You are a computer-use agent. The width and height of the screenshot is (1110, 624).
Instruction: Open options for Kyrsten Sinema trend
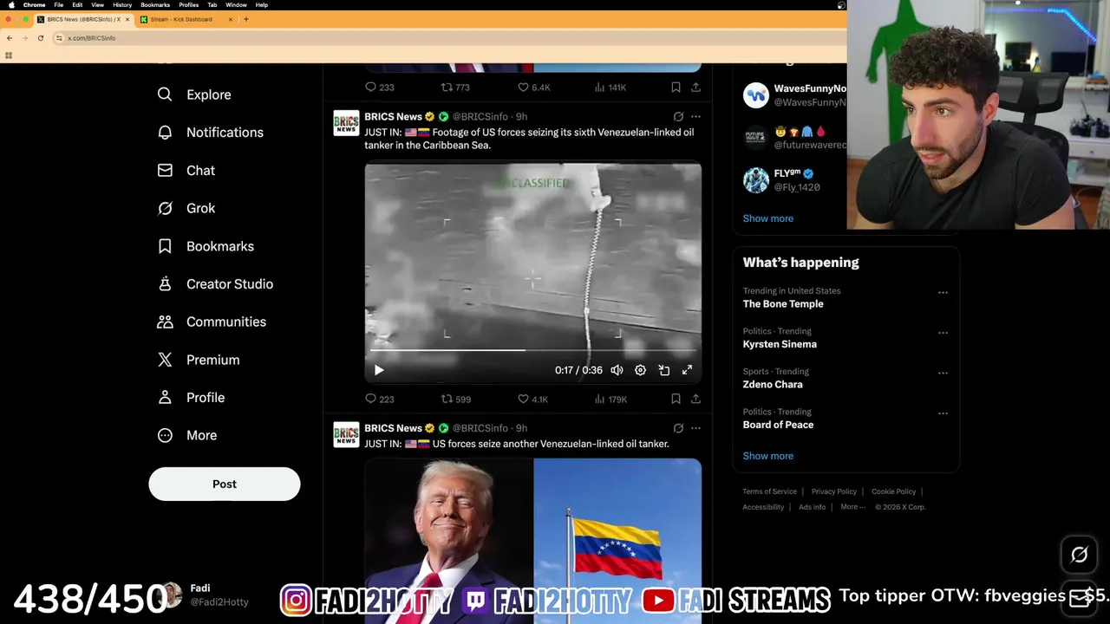[943, 333]
